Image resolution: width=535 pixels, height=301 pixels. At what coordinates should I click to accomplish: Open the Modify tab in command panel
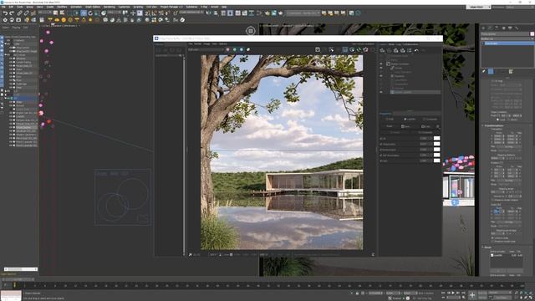coord(490,28)
